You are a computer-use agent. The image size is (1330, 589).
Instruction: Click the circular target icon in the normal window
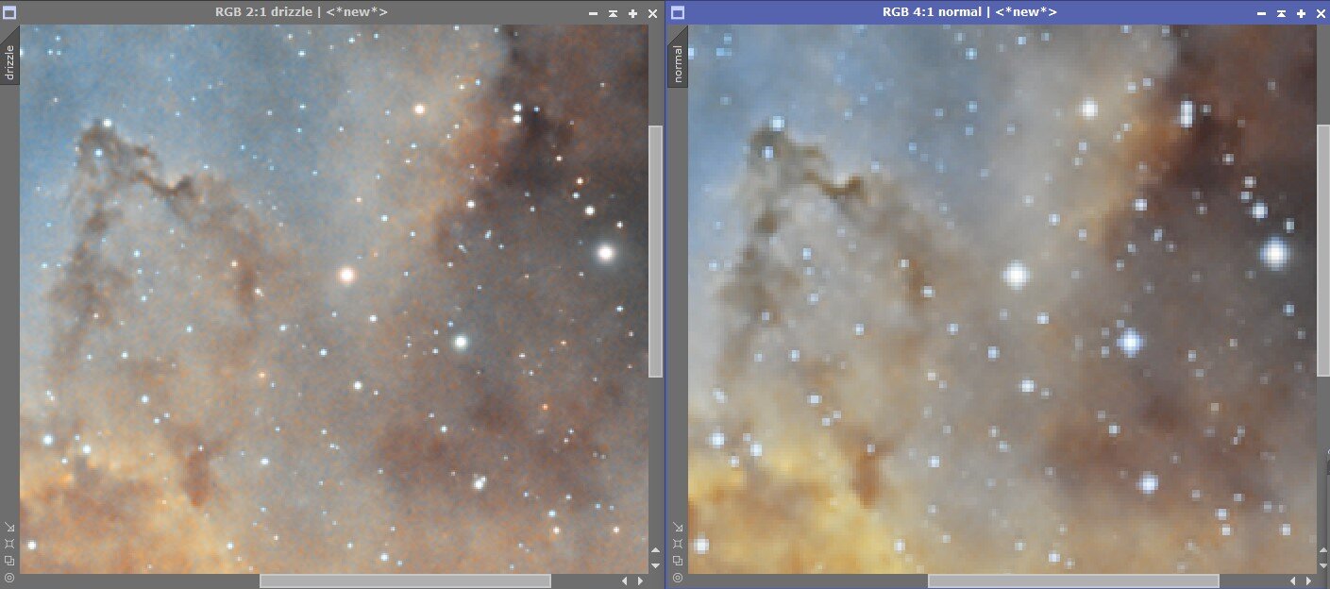click(x=678, y=577)
